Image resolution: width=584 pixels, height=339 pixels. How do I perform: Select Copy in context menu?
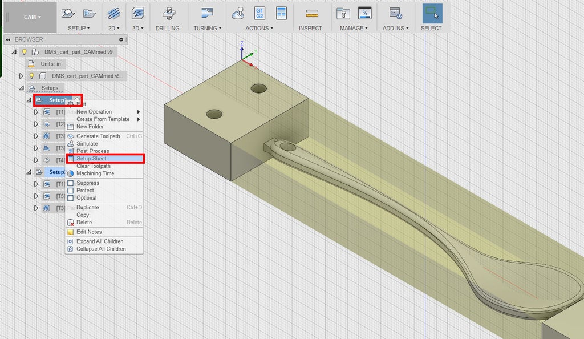click(104, 215)
